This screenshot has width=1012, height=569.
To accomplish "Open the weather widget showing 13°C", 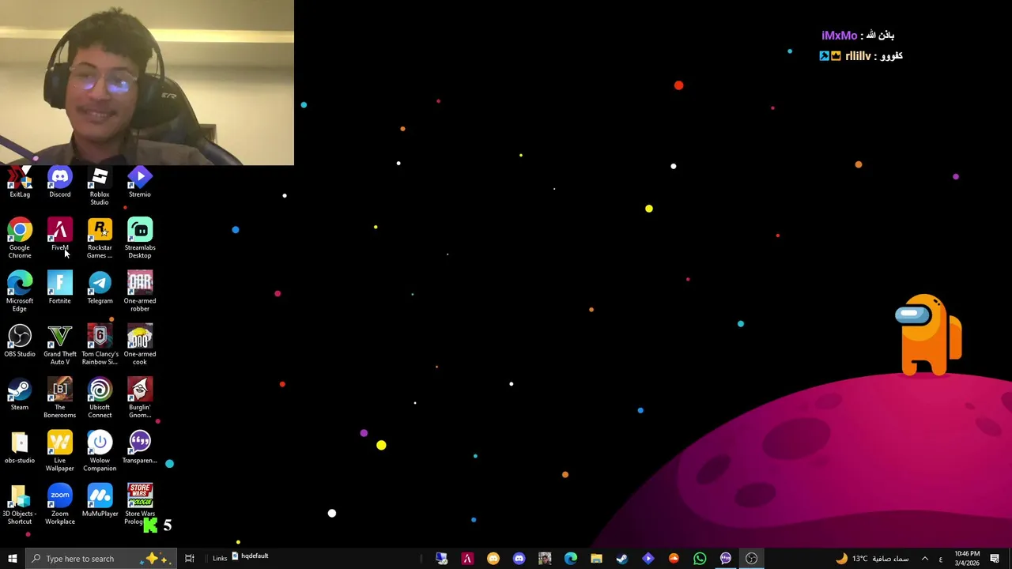I will tap(872, 559).
